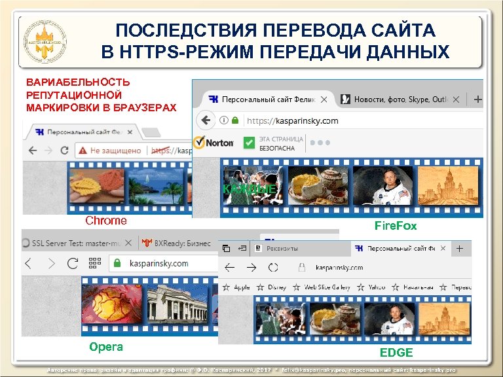Screen dimensions: 503x377
Task: Open the Norton toolbar three-dots menu
Action: point(320,143)
